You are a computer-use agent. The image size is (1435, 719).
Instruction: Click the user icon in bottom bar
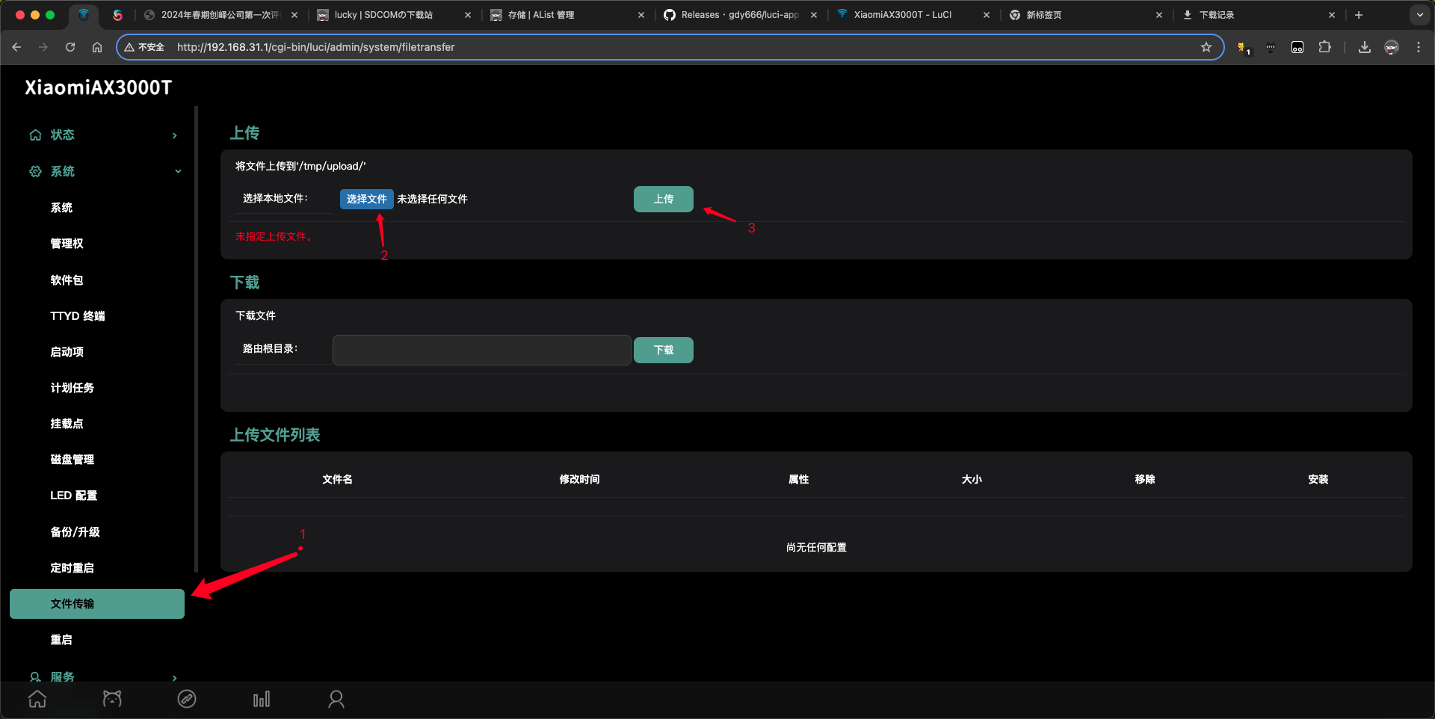pyautogui.click(x=336, y=700)
